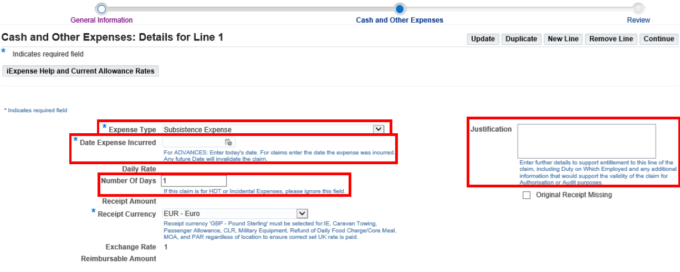The height and width of the screenshot is (272, 680).
Task: Open the date picker calendar icon
Action: point(228,142)
